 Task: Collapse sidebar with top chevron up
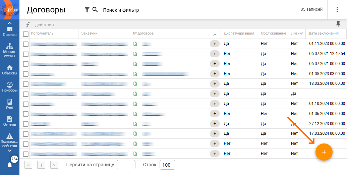pos(9,23)
